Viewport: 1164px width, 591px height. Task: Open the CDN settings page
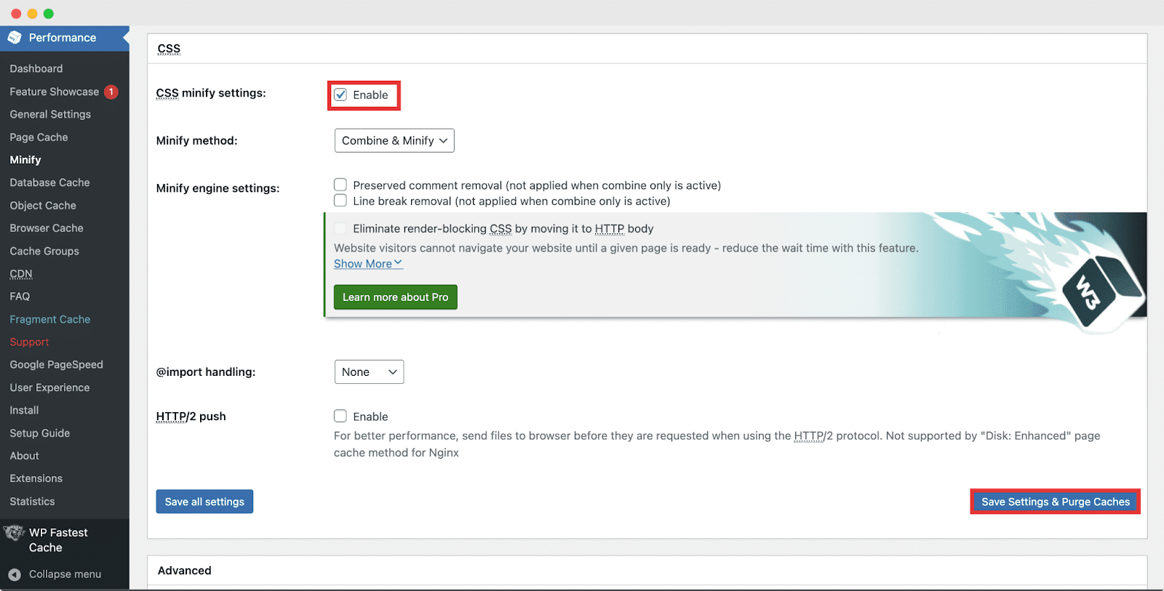tap(21, 273)
